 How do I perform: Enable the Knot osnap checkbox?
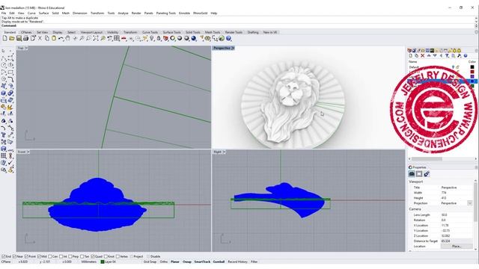(106, 256)
